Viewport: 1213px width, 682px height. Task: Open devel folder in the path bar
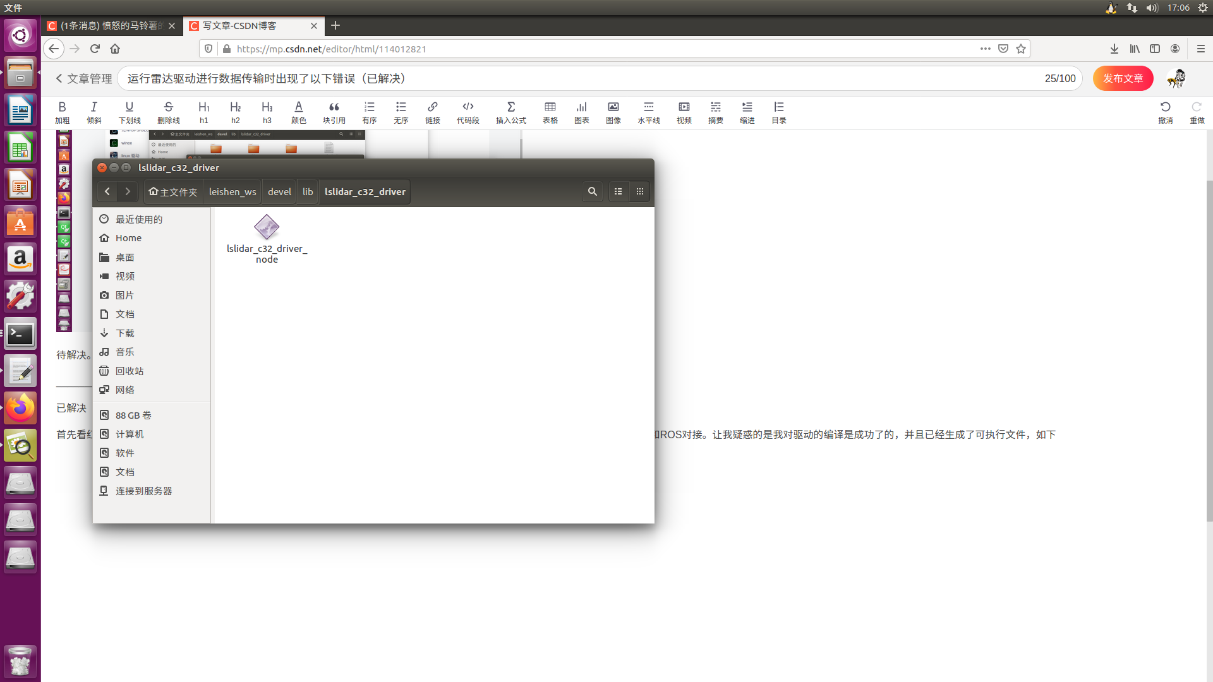click(x=279, y=191)
